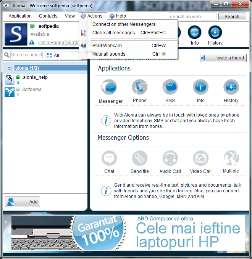
Task: Open the View menu
Action: pyautogui.click(x=70, y=16)
